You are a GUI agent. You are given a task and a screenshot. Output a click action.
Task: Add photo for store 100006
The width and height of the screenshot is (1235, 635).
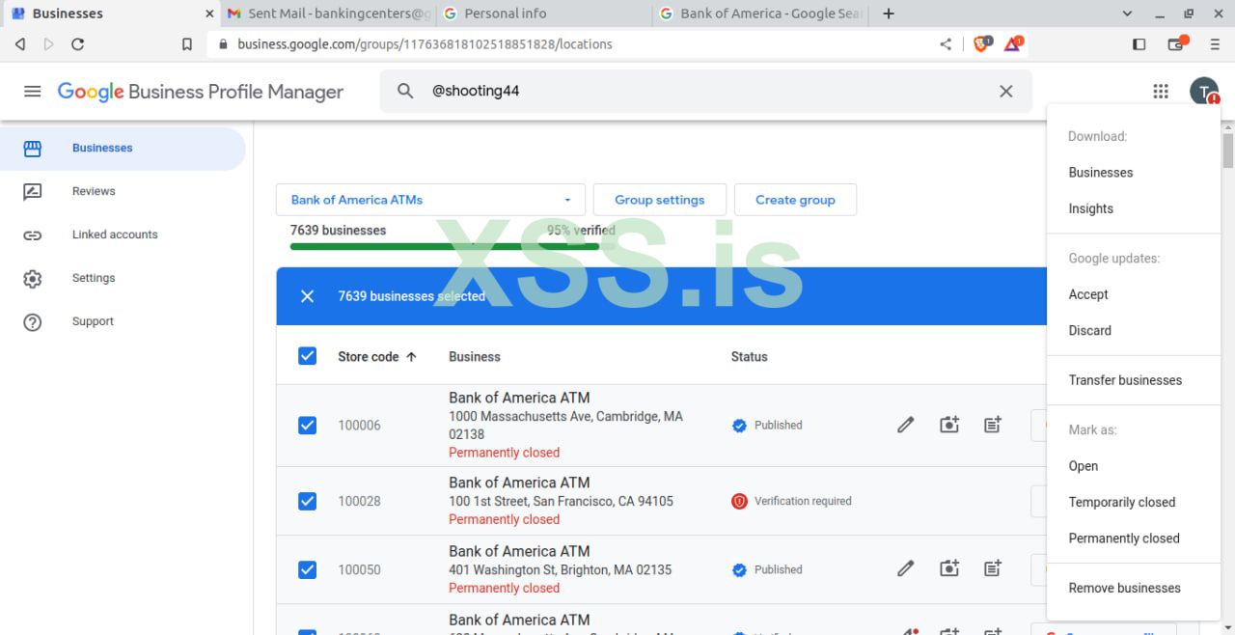click(949, 425)
